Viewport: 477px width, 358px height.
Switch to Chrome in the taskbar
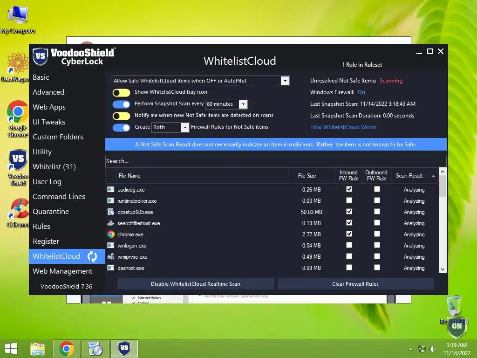click(x=67, y=349)
